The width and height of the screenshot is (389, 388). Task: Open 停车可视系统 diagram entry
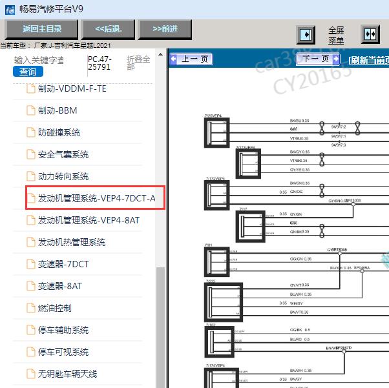(63, 352)
